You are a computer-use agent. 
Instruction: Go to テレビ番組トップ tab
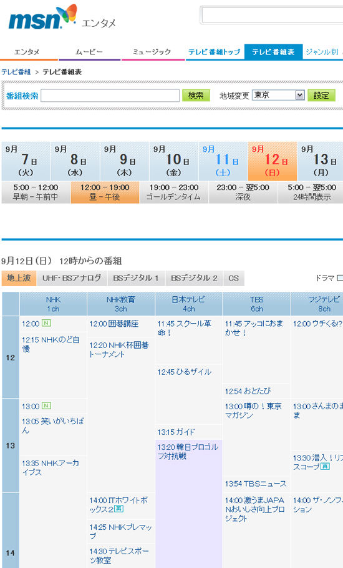point(215,52)
